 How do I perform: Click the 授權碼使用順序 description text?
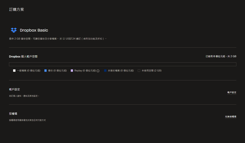click(x=27, y=120)
